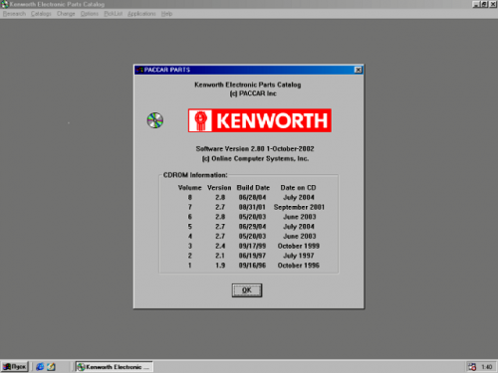Viewport: 498px width, 373px height.
Task: Click 'October 1996' in the volume 1 row
Action: (x=299, y=266)
